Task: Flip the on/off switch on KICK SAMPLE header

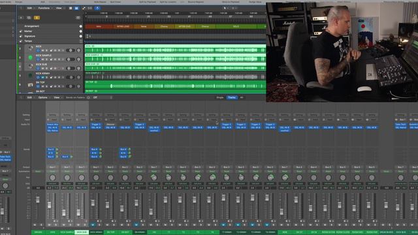Action: point(70,59)
